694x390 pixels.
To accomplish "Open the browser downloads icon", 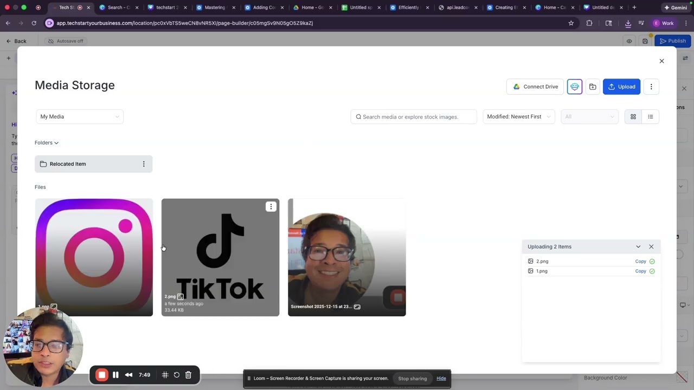I will point(628,23).
